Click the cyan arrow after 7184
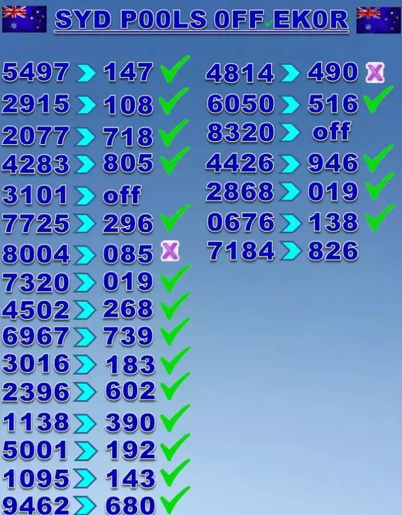Viewport: 402px width, 515px height. coord(291,251)
